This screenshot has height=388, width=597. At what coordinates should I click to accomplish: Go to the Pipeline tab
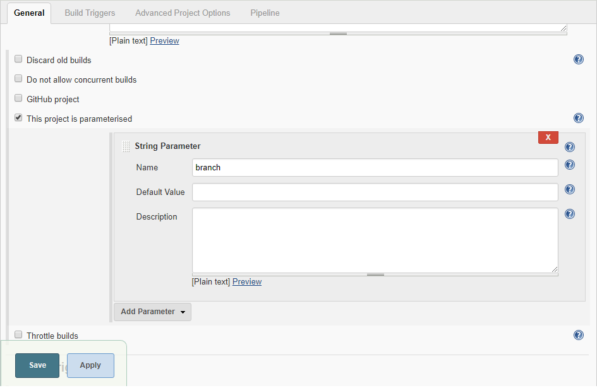[265, 13]
